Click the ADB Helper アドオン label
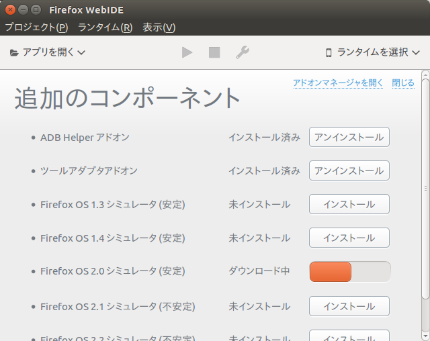430x341 pixels. point(85,137)
